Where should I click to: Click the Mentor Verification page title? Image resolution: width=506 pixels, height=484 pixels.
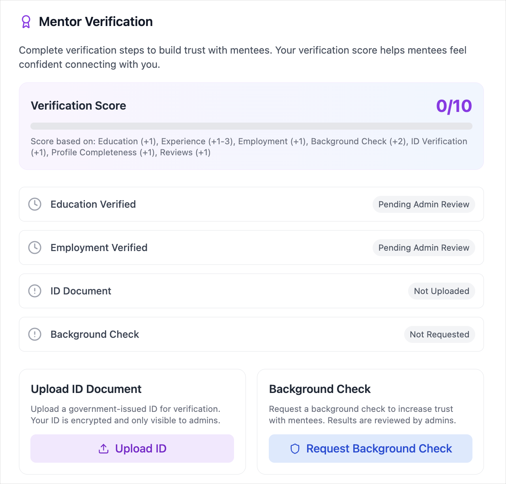coord(96,22)
